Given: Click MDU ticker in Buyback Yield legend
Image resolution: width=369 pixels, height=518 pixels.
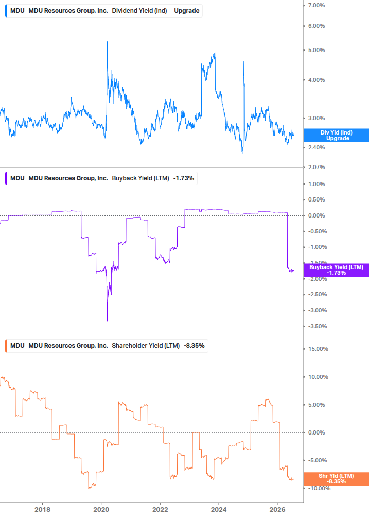Looking at the screenshot, I should point(17,178).
